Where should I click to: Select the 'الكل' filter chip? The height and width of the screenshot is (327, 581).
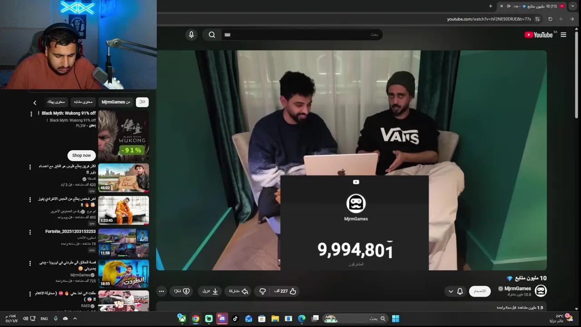tap(142, 102)
